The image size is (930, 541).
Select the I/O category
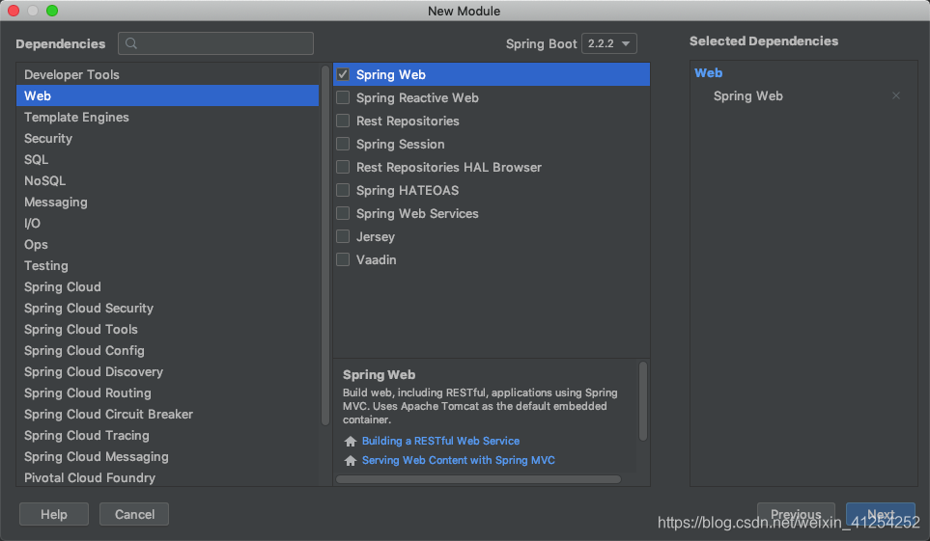[168, 224]
